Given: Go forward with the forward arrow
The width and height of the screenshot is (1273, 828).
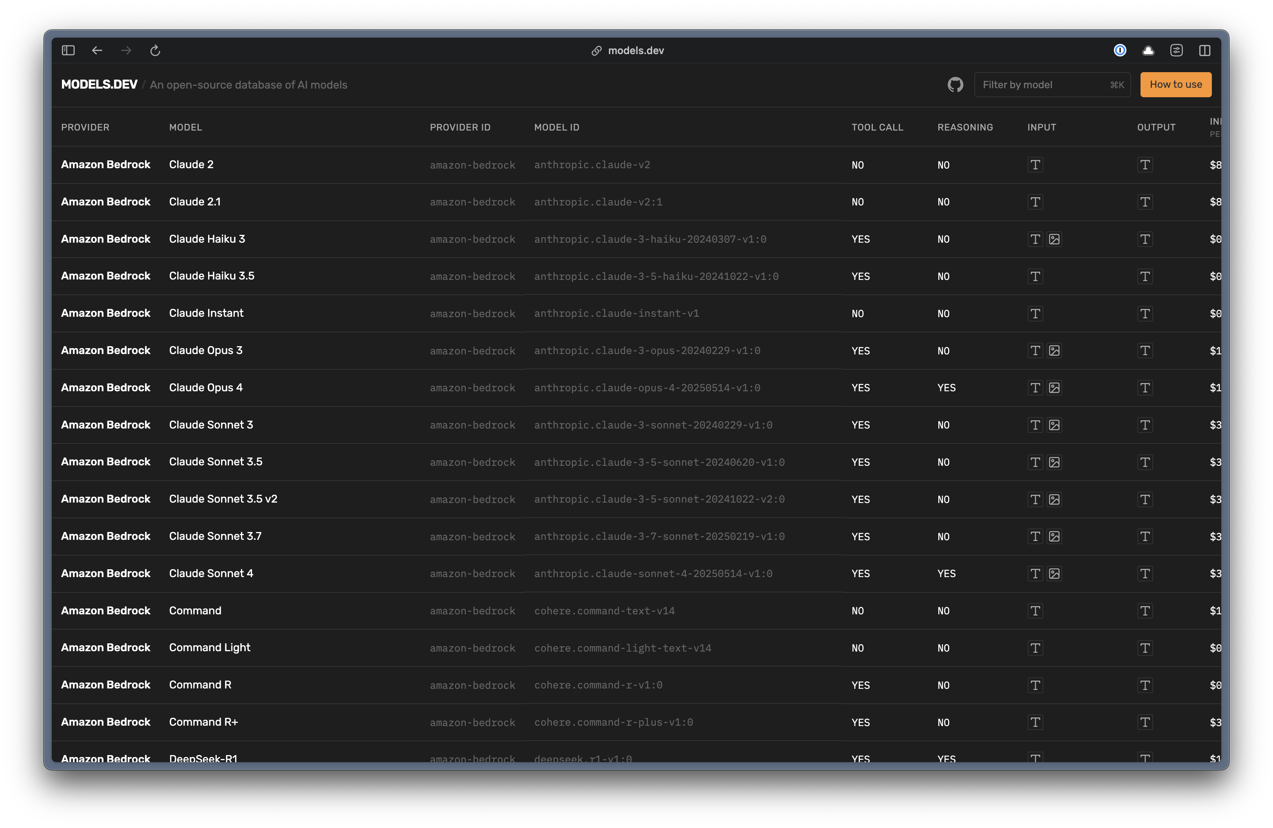Looking at the screenshot, I should tap(126, 50).
